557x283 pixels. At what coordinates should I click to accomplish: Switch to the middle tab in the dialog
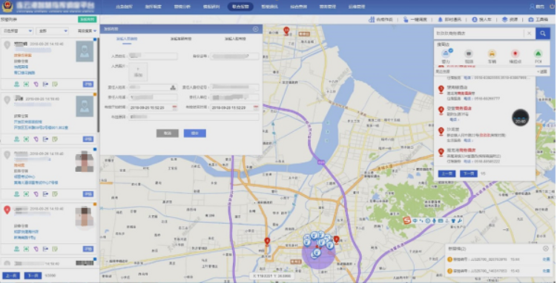(x=181, y=39)
